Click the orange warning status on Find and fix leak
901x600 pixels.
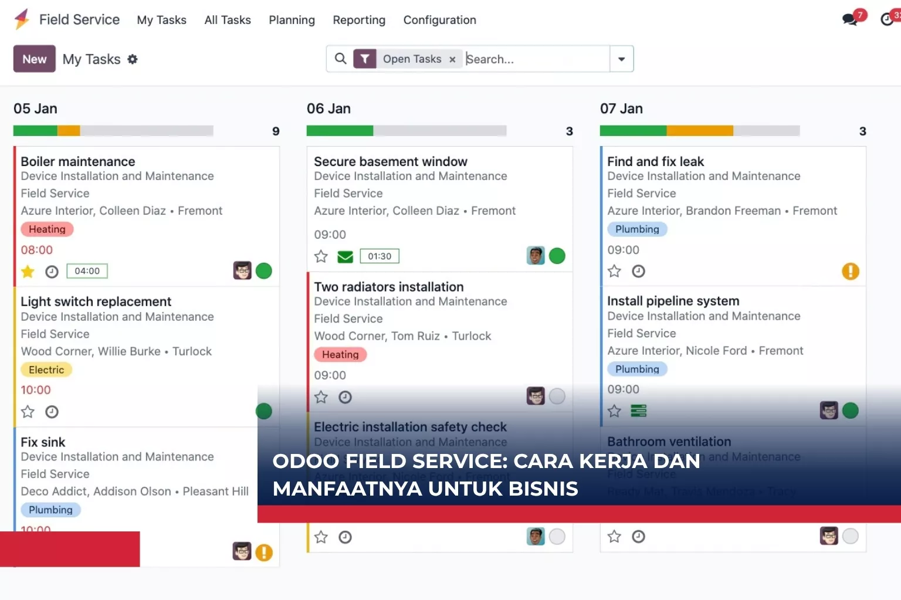851,271
